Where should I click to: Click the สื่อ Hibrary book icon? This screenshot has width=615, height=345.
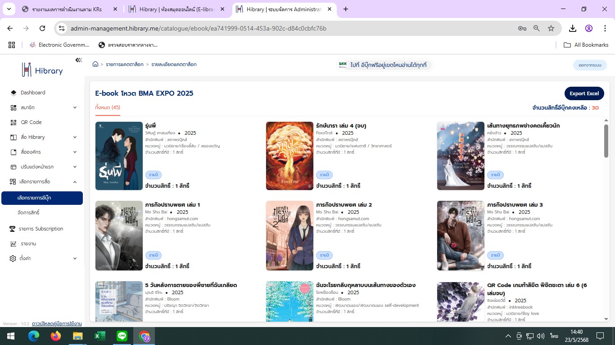13,137
